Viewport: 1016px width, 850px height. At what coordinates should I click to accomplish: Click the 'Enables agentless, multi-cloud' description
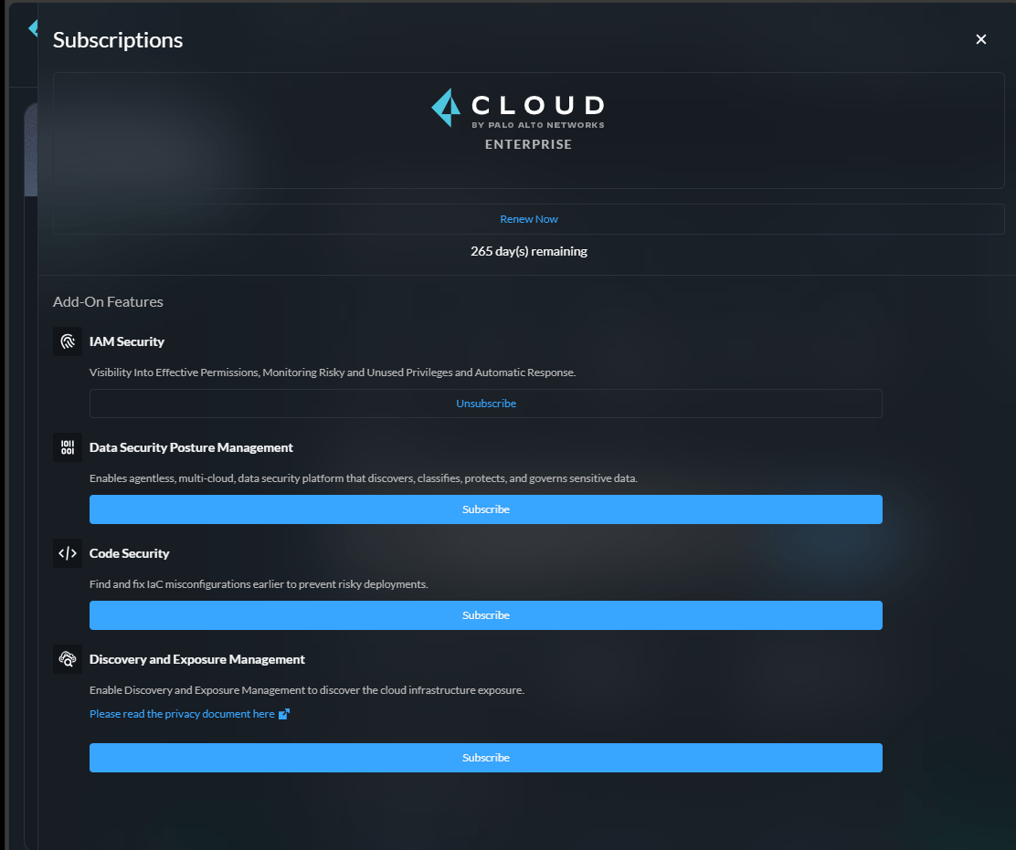click(364, 478)
